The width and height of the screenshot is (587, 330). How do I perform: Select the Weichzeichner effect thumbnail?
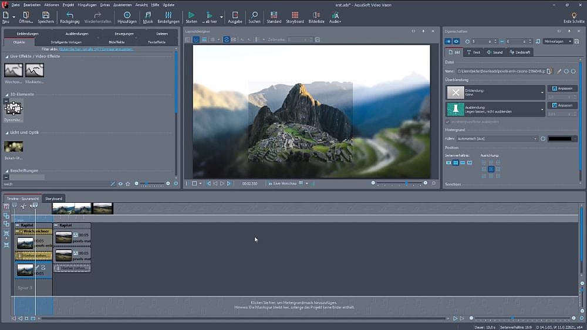tap(14, 71)
